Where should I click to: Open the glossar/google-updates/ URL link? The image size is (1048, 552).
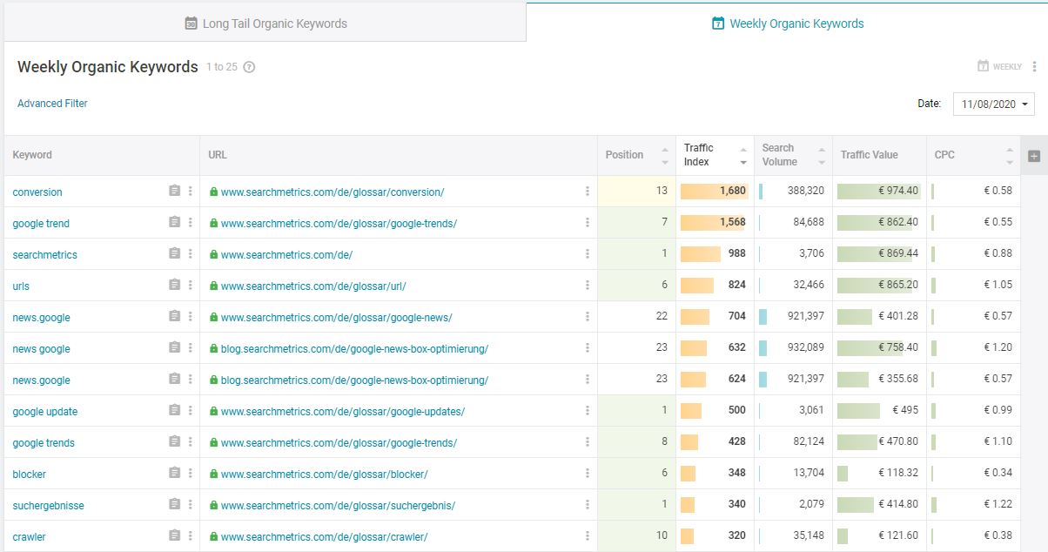tap(343, 412)
